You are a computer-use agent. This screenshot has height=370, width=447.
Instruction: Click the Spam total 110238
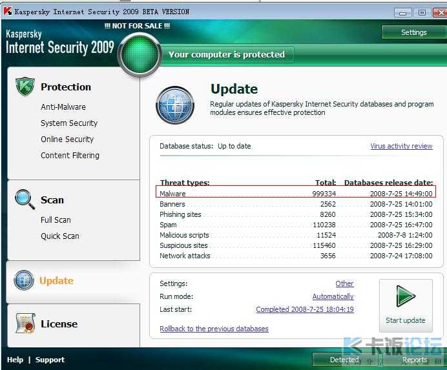[324, 225]
